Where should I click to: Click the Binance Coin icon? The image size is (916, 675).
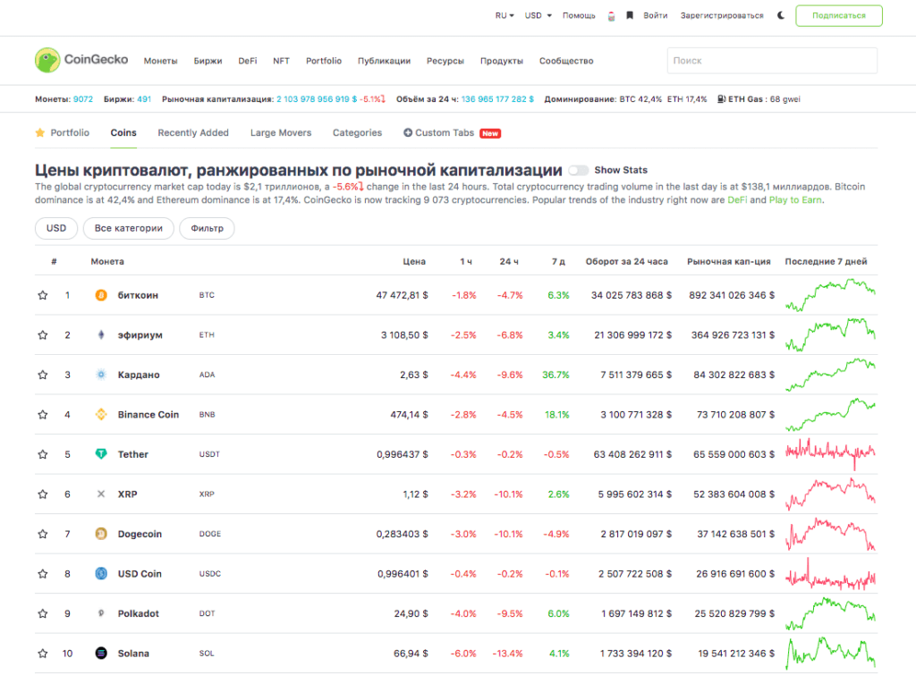pos(101,415)
